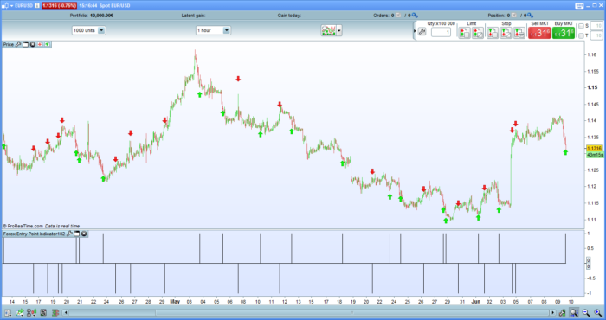Click scrollbar left arrow

pyautogui.click(x=65, y=313)
